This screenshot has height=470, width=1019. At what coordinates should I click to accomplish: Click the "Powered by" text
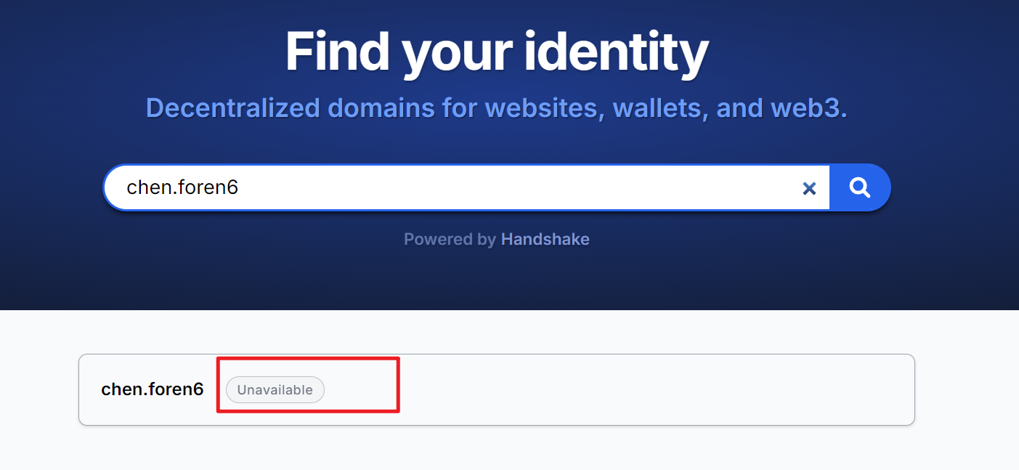point(450,239)
